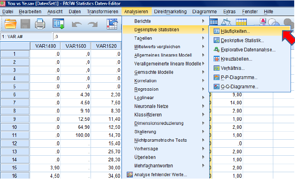The height and width of the screenshot is (181, 295).
Task: Expand the Loglinear submenu arrow
Action: (x=203, y=98)
